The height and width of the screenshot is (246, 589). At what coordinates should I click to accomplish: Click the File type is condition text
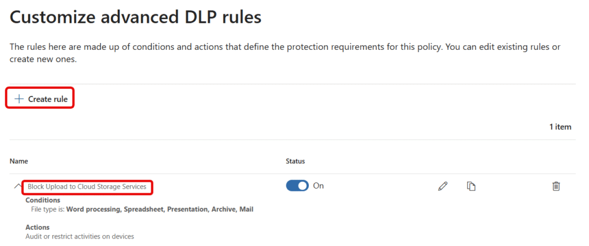tap(142, 209)
